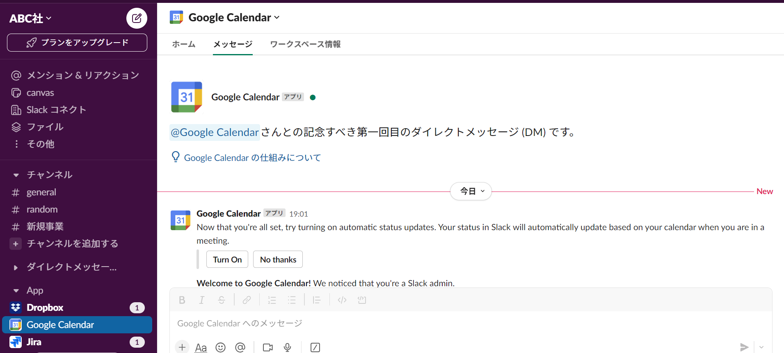Image resolution: width=784 pixels, height=353 pixels.
Task: Switch to the ホーム tab
Action: coord(184,44)
